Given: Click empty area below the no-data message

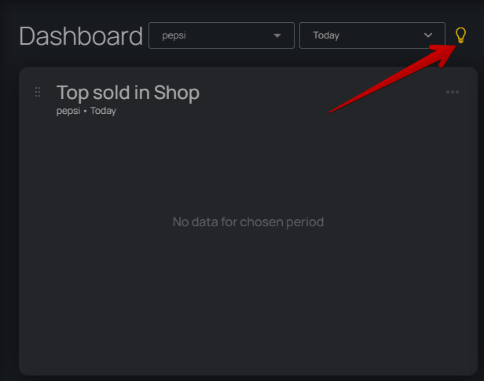Looking at the screenshot, I should pos(248,306).
